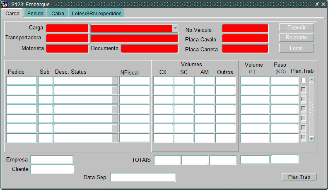Open Desc. Status dropdown in second row
328x190 pixels.
[115, 90]
